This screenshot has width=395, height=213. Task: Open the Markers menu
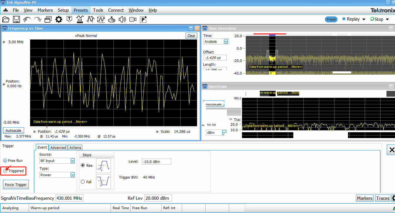click(x=45, y=10)
